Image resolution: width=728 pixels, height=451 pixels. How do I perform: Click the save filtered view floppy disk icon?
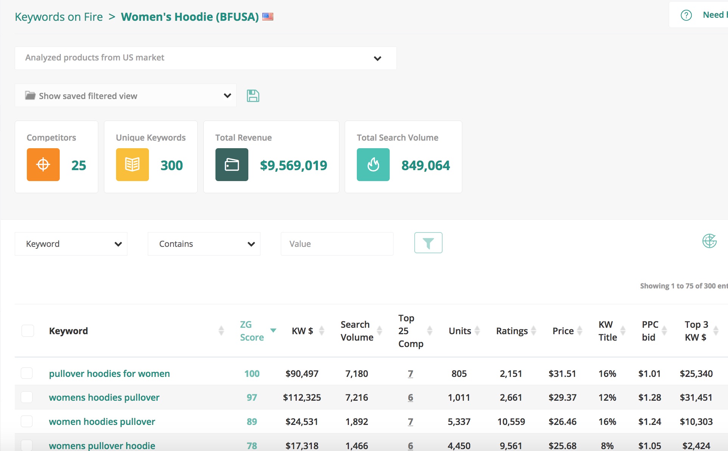(x=253, y=96)
